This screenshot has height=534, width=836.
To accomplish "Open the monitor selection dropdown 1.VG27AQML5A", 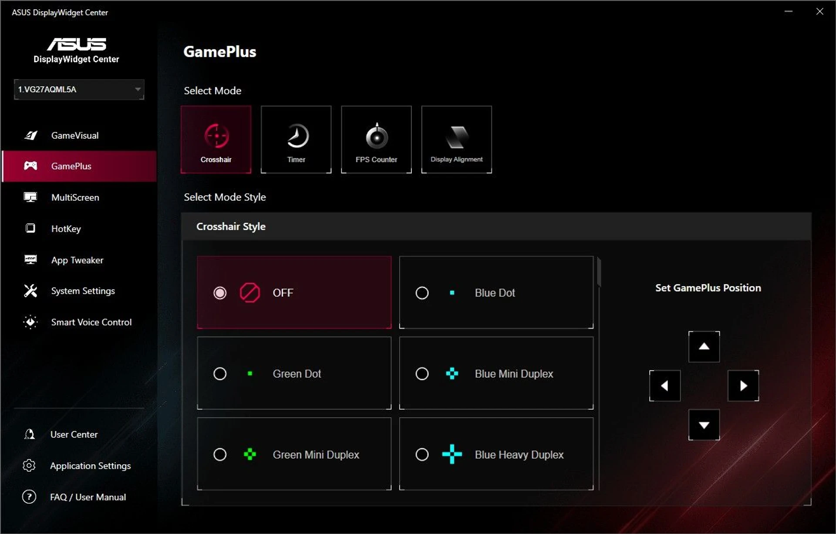I will [x=79, y=89].
